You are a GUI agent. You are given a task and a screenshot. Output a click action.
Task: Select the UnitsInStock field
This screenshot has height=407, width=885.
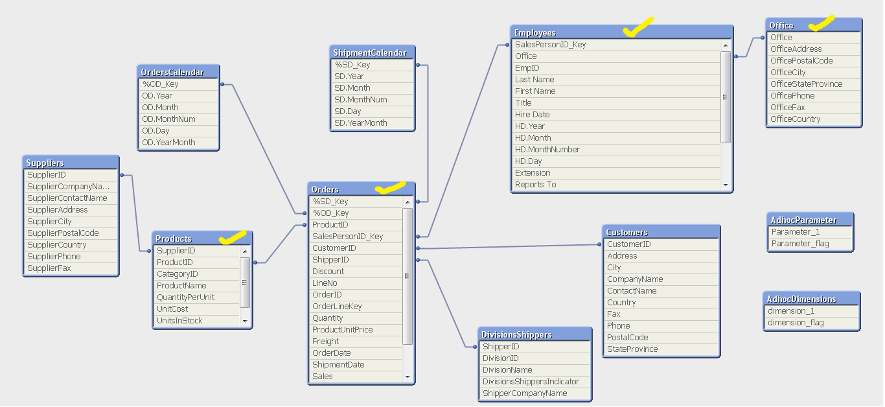(x=197, y=320)
